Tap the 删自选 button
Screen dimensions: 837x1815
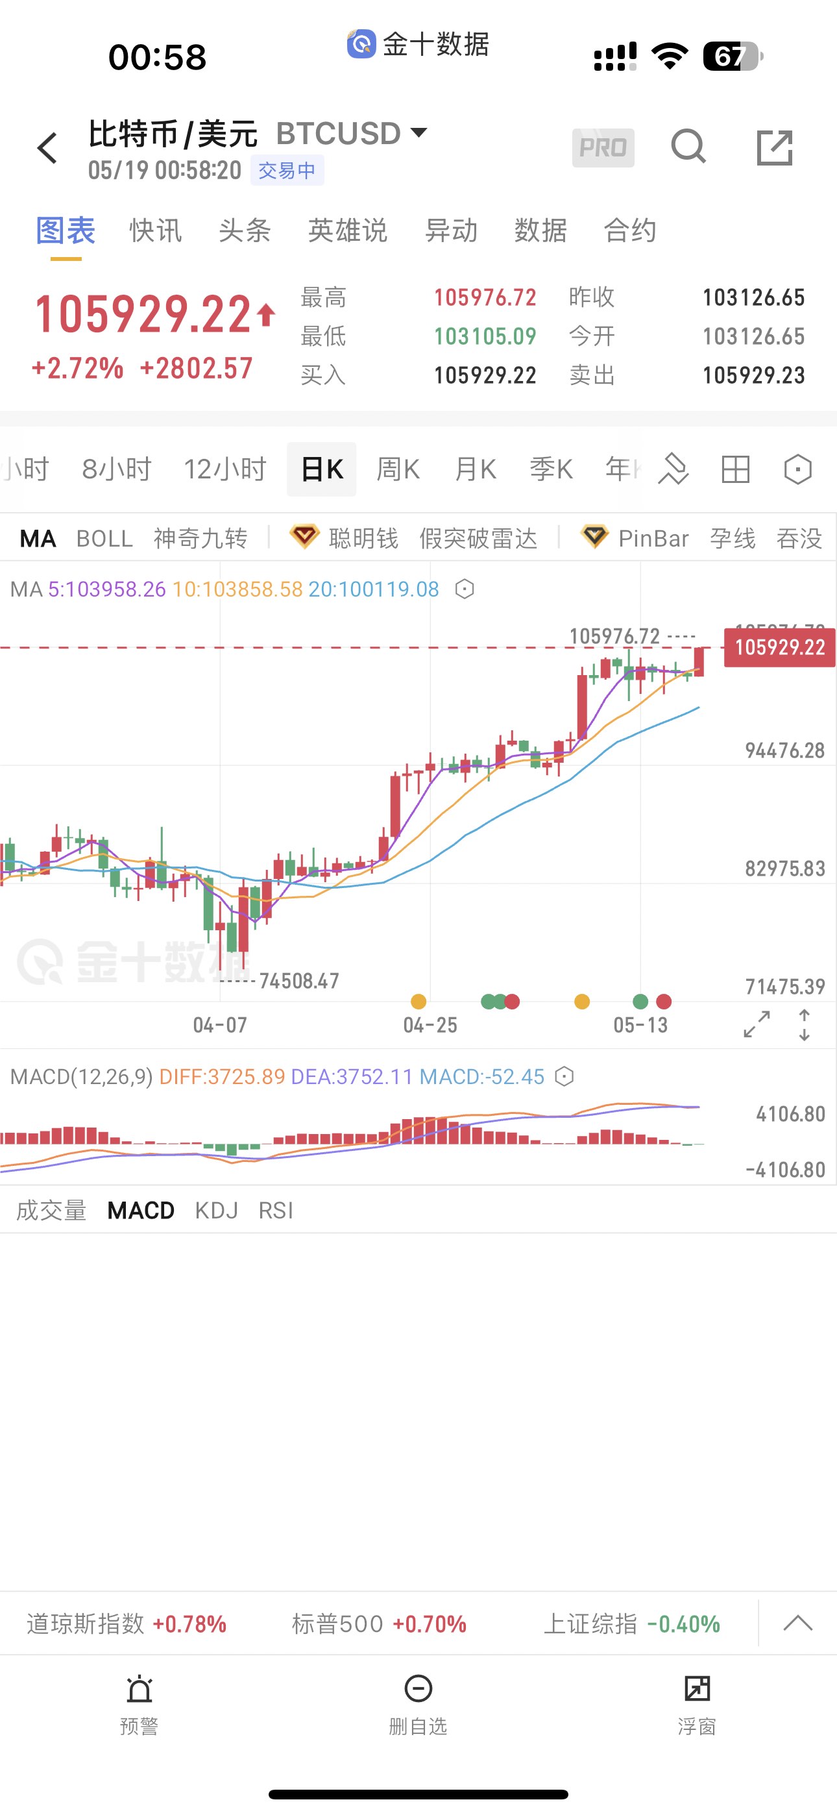click(418, 1705)
